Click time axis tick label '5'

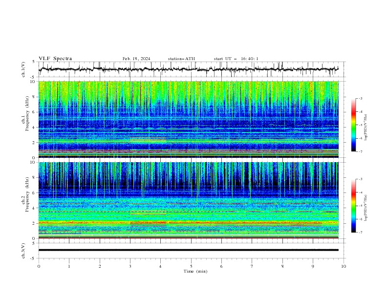(191, 266)
